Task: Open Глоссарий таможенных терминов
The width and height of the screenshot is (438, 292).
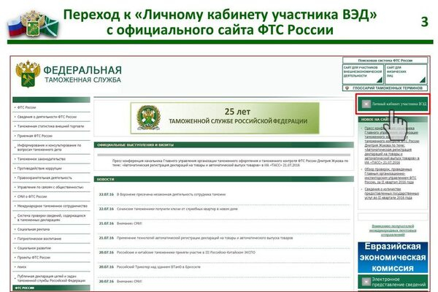Action: [x=385, y=88]
